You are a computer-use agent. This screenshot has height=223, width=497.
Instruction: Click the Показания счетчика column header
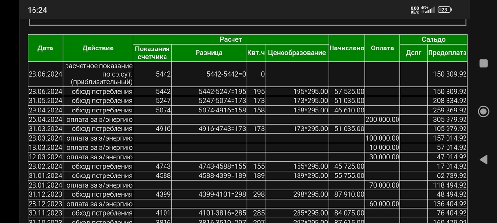tap(152, 53)
